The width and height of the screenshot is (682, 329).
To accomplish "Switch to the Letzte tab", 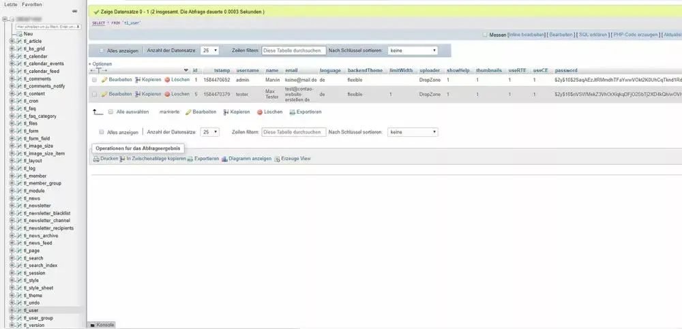I will [x=10, y=4].
